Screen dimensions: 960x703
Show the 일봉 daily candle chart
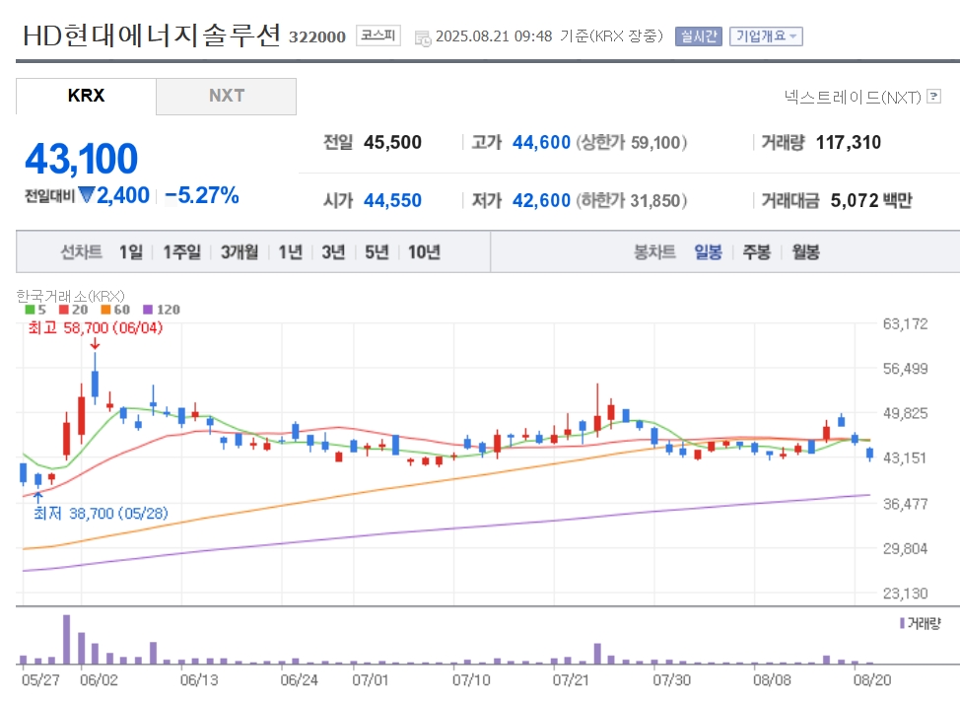[709, 251]
